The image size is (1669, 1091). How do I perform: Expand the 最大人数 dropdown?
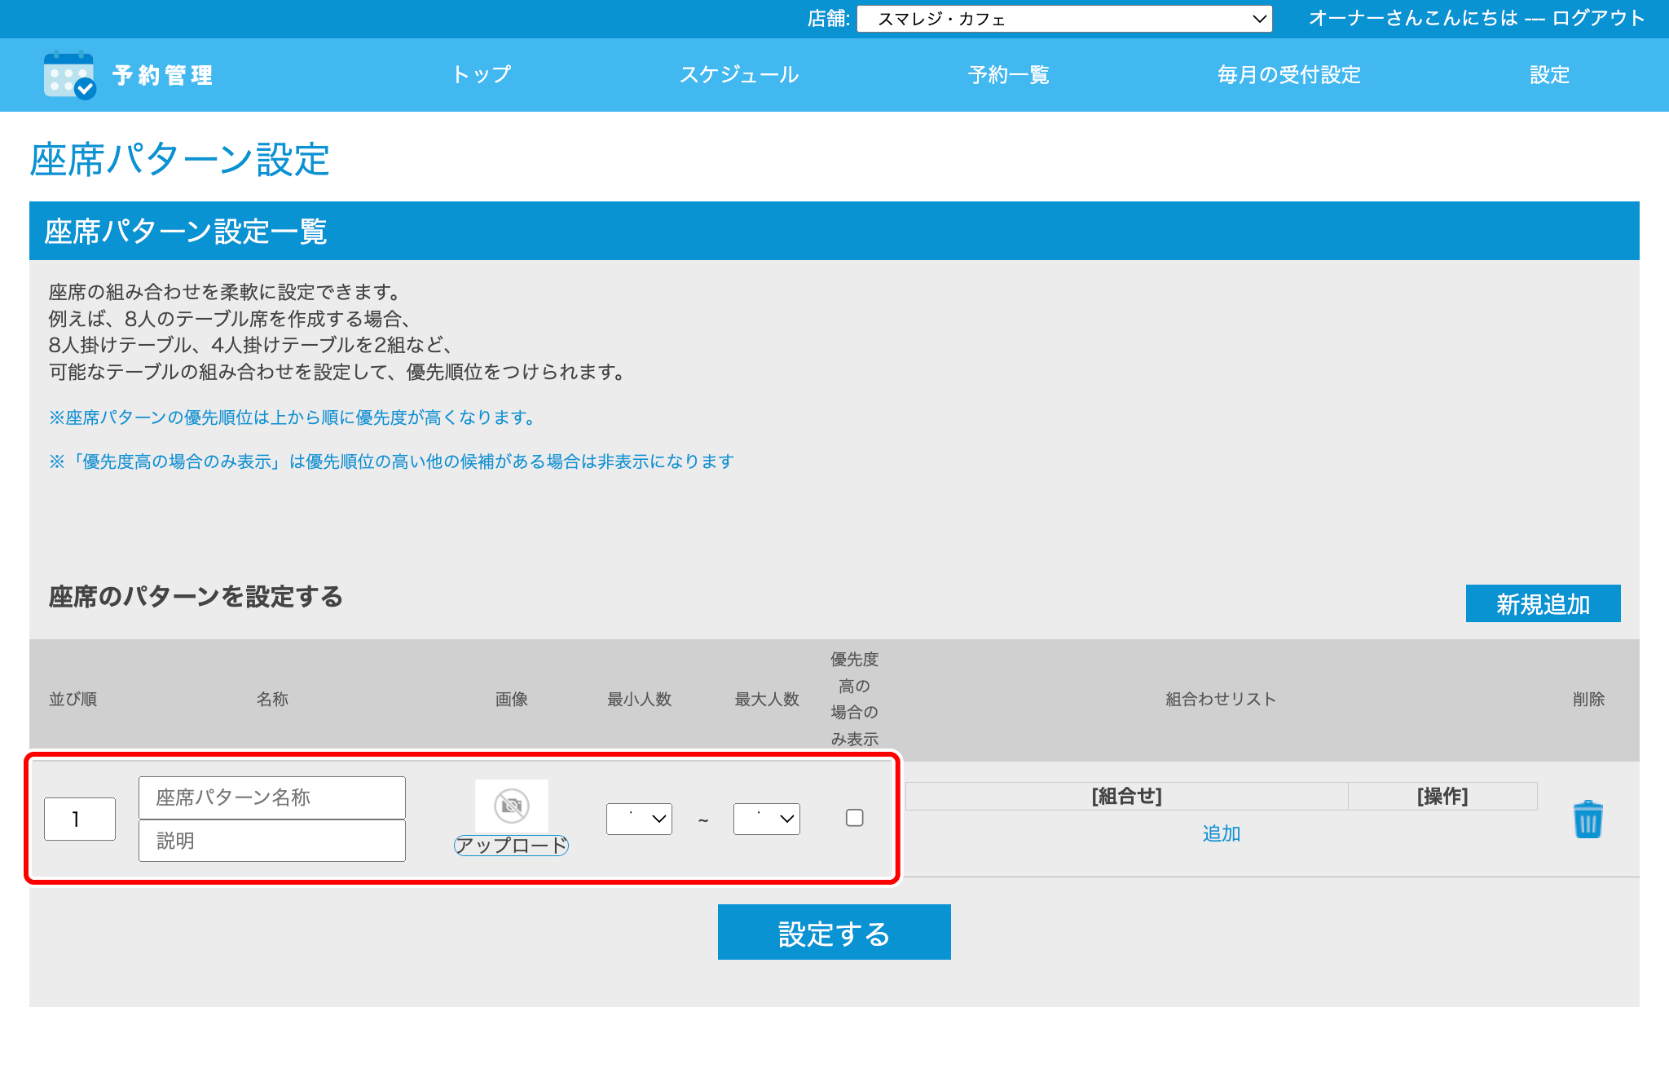point(766,819)
